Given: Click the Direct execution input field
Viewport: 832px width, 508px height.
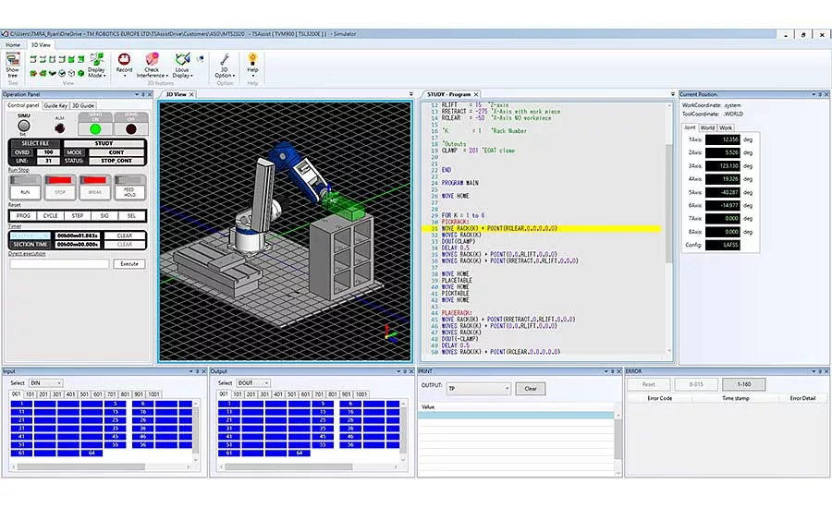Looking at the screenshot, I should click(59, 264).
